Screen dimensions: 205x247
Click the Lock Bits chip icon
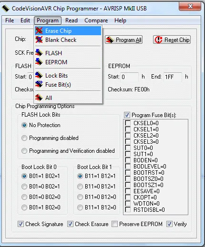(39, 75)
